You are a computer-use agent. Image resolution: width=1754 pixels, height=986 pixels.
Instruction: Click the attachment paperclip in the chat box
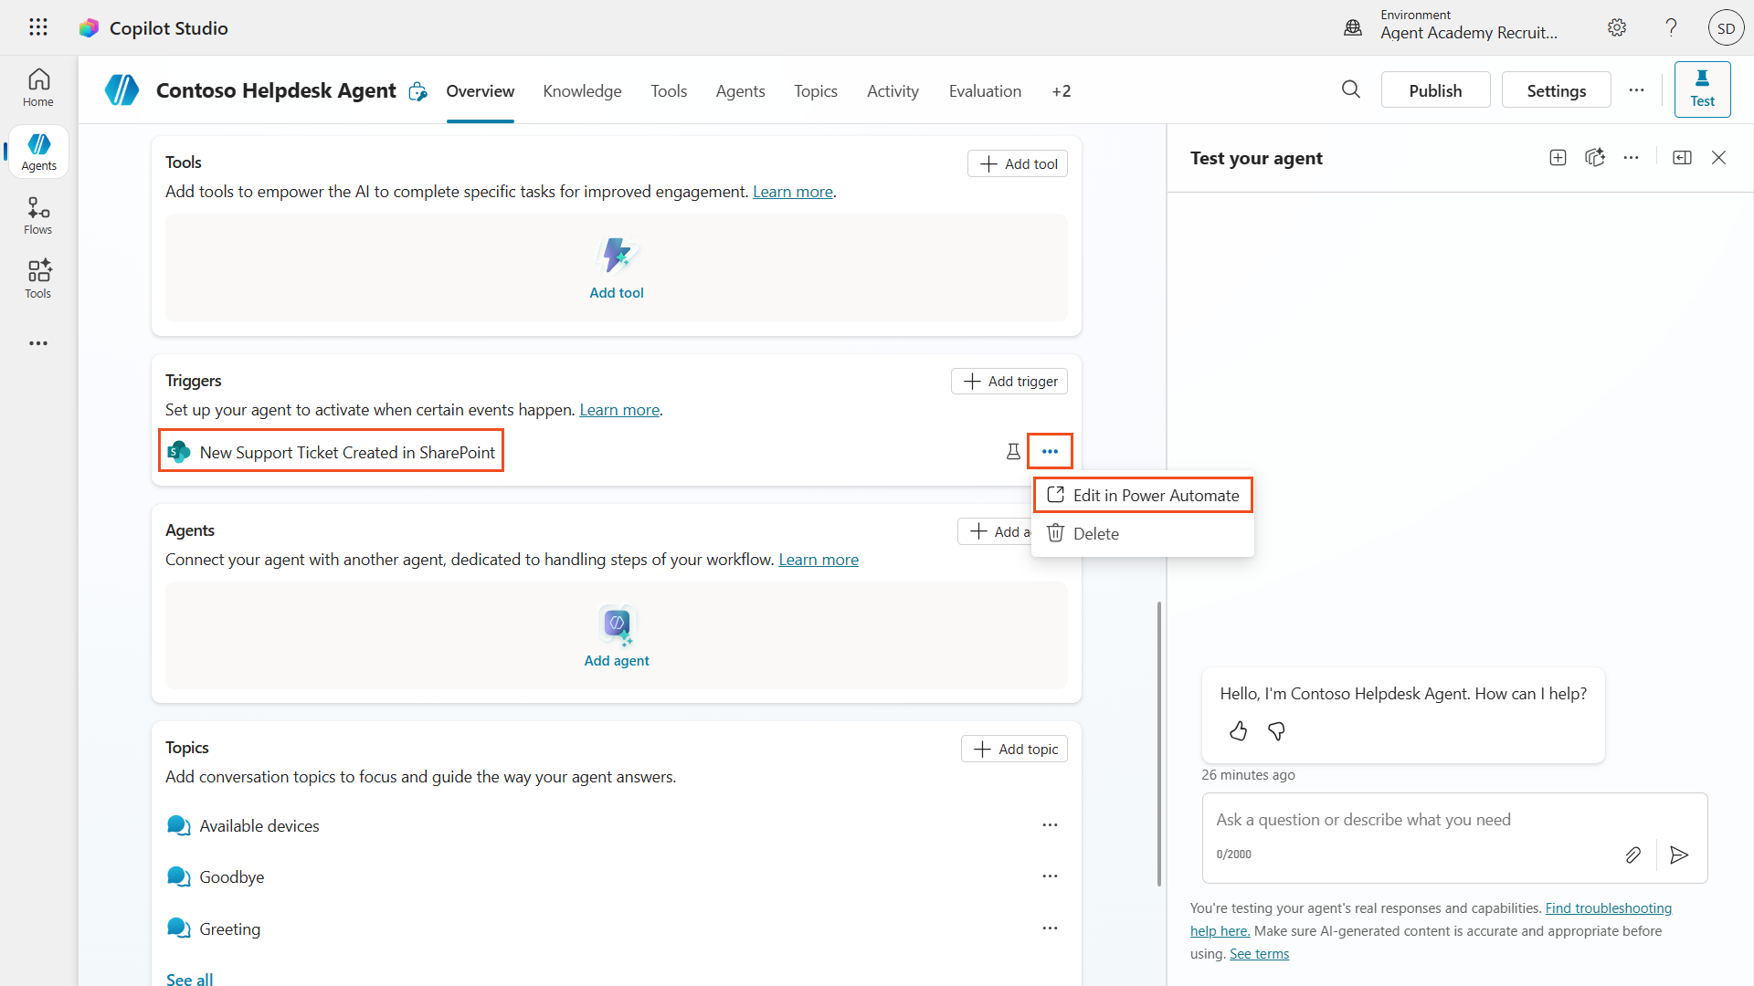pos(1633,855)
